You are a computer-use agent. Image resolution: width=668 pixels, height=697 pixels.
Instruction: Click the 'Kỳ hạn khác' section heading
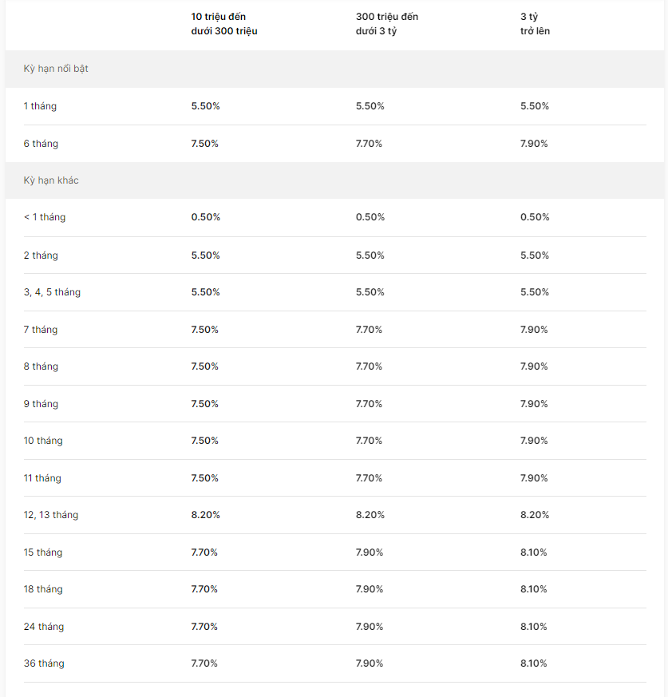[51, 180]
